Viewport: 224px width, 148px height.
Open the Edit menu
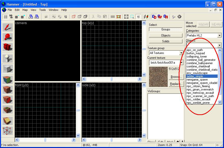pyautogui.click(x=17, y=10)
